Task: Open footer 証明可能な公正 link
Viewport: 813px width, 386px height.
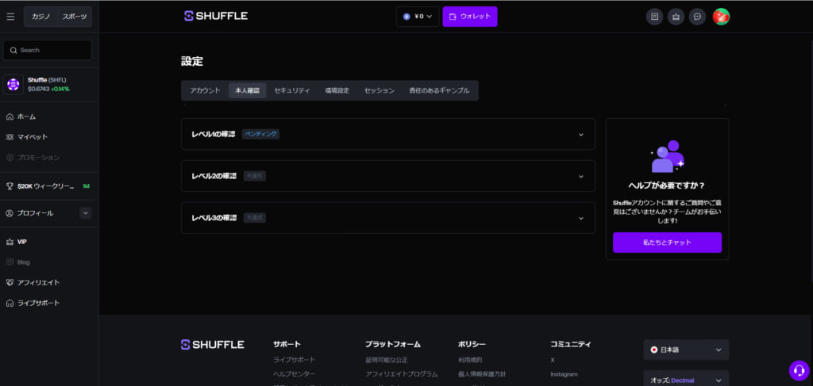Action: 387,360
